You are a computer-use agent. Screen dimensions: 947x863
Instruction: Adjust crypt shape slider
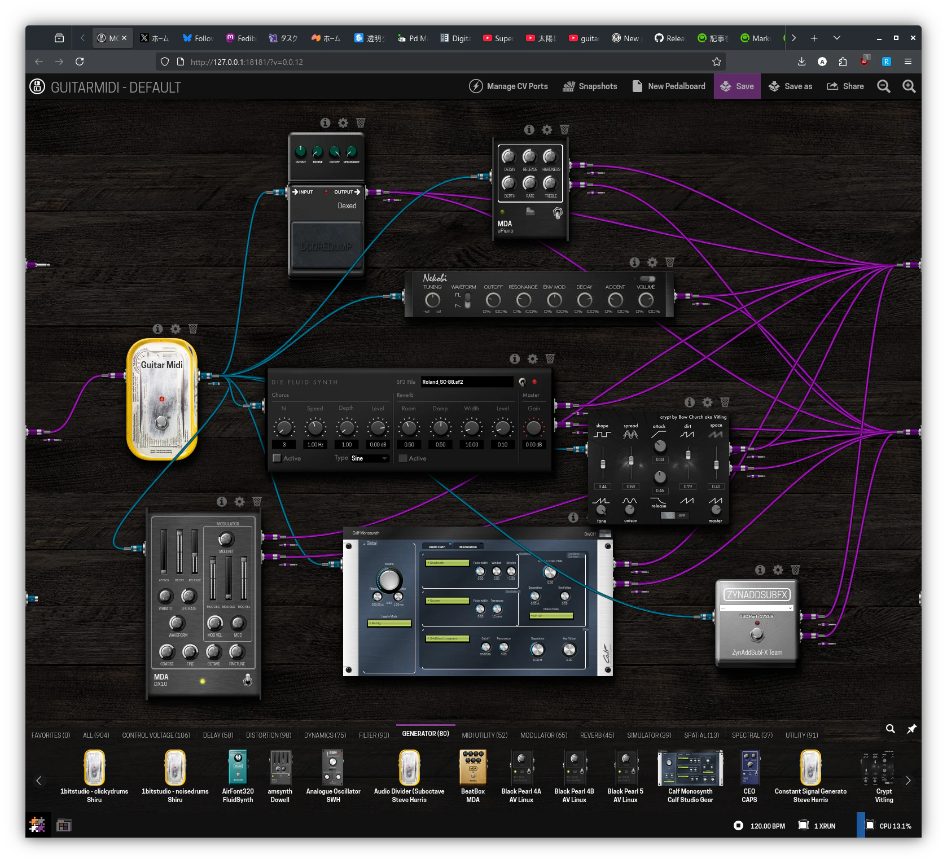(x=603, y=464)
